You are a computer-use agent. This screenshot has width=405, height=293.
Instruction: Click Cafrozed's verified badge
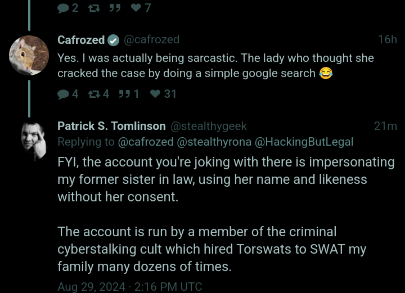tap(114, 40)
